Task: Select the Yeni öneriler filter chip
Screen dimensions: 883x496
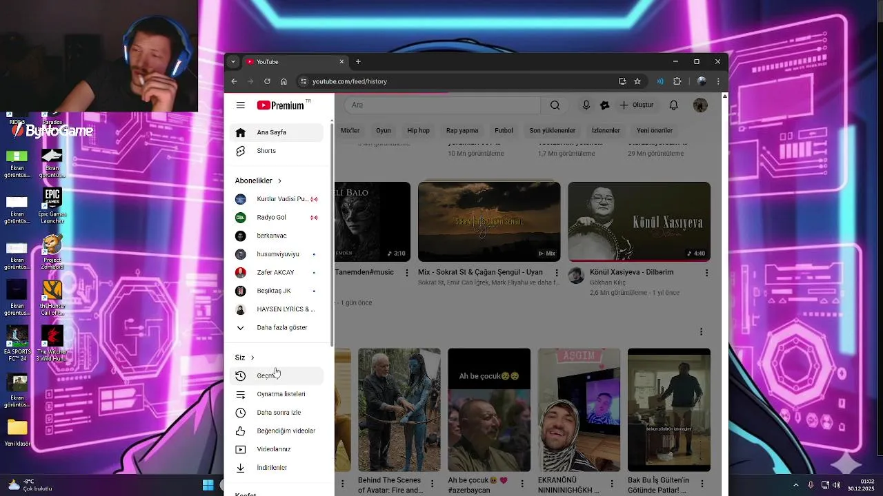Action: tap(655, 130)
